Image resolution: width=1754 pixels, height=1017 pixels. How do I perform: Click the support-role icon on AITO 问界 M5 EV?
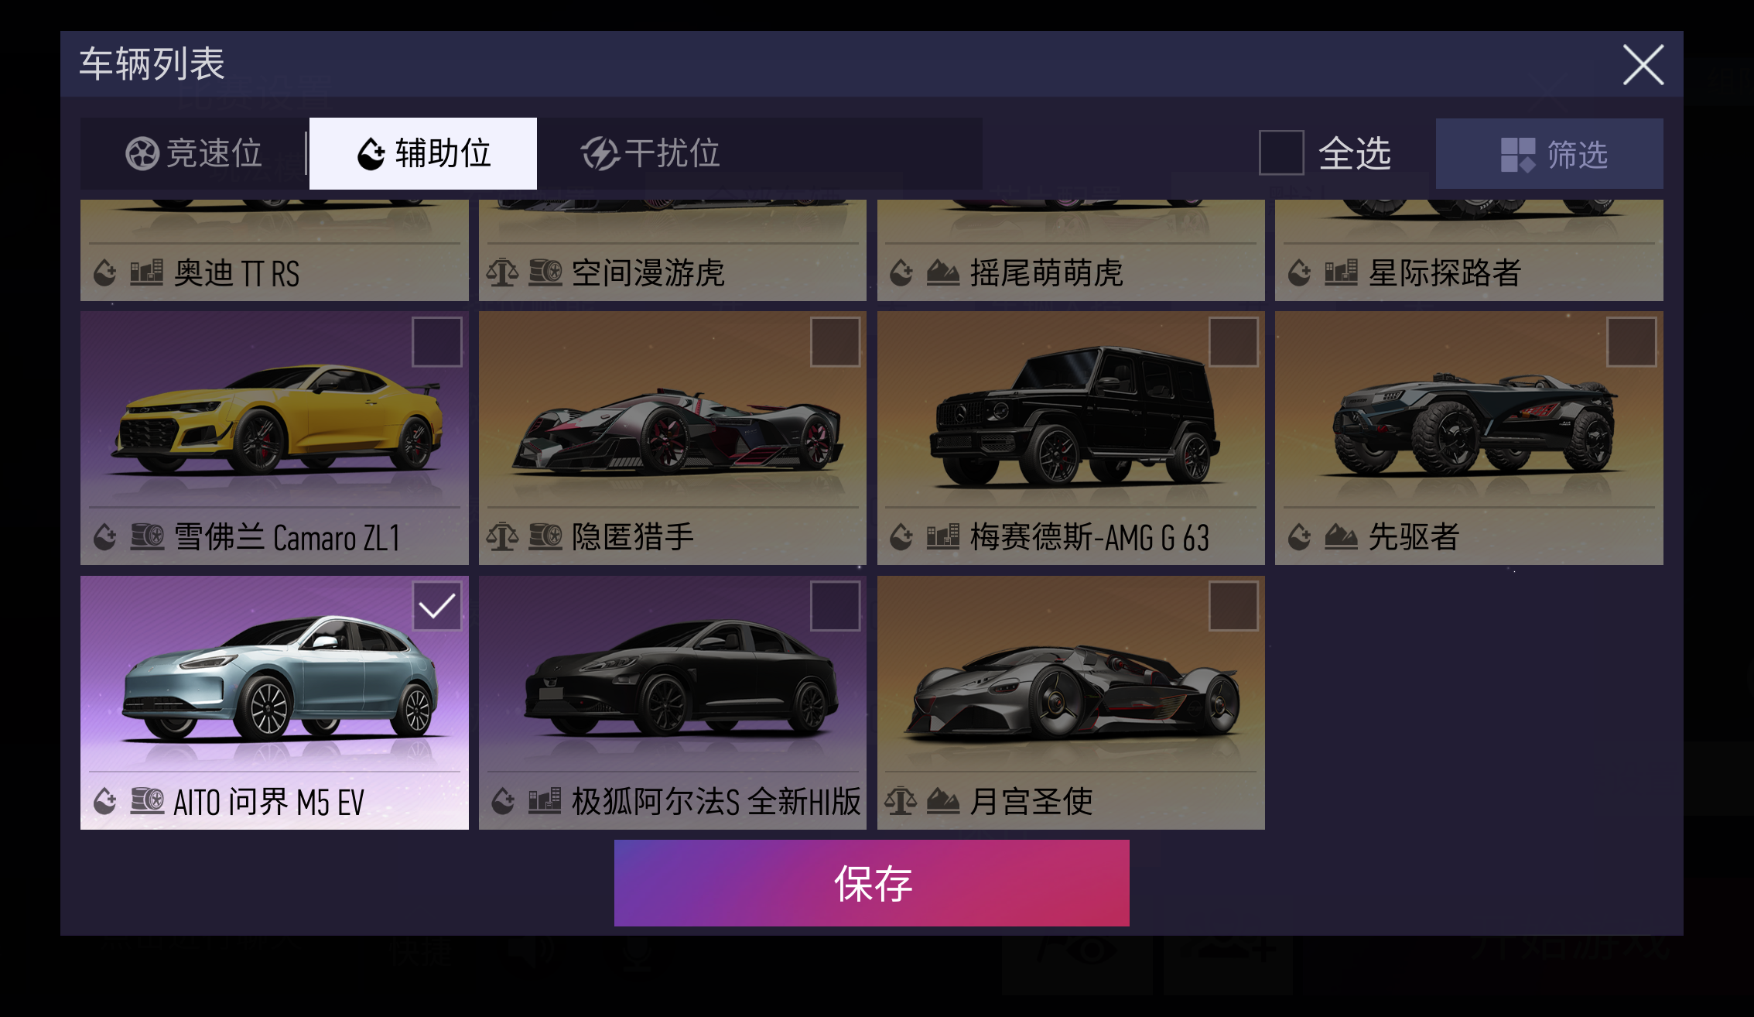click(x=105, y=802)
